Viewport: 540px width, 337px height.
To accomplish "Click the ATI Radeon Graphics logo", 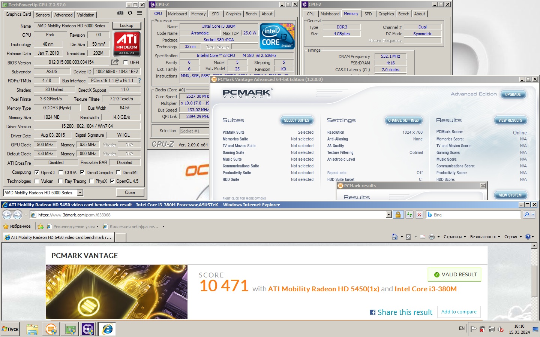I will pos(127,44).
